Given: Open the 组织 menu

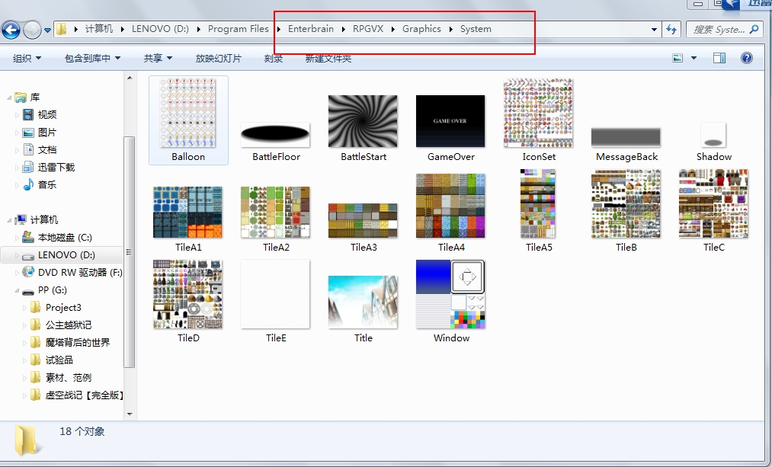Looking at the screenshot, I should tap(27, 58).
